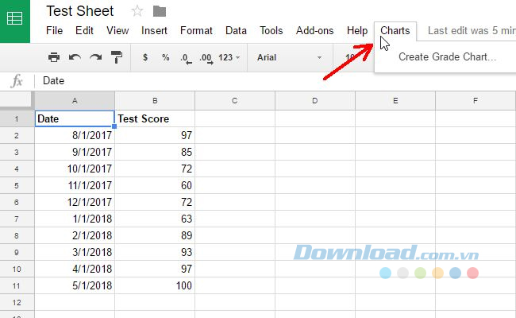Choose Create Grade Chart menu entry
516x318 pixels.
point(447,56)
